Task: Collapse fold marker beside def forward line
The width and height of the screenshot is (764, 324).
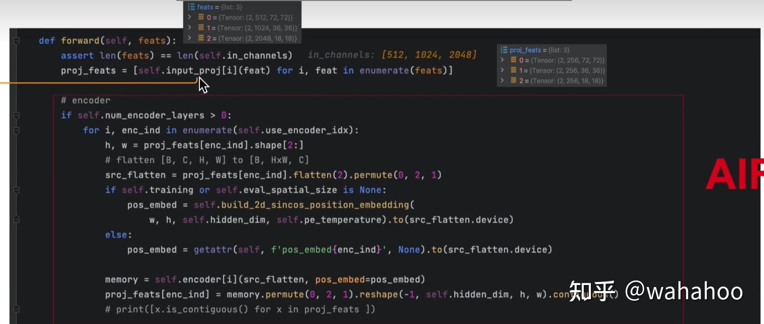Action: click(16, 40)
